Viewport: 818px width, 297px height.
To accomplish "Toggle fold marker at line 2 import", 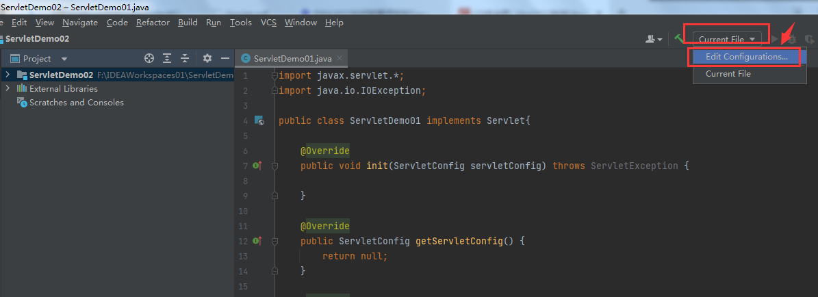I will point(274,90).
